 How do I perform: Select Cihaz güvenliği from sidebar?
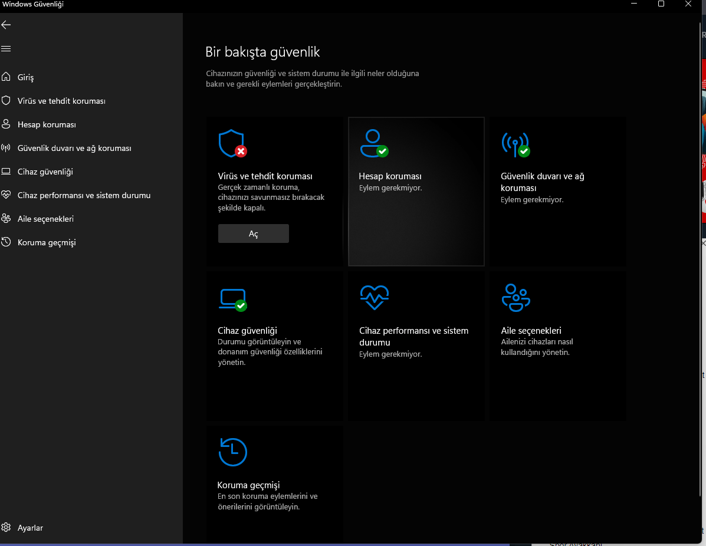tap(45, 172)
